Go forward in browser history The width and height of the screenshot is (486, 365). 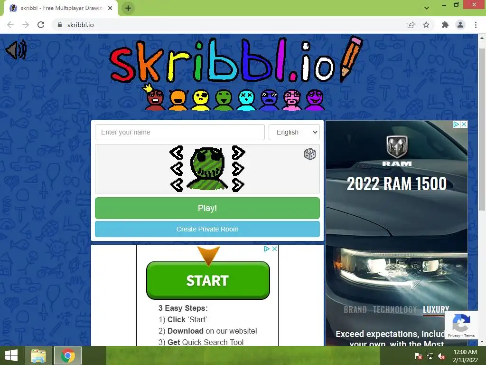coord(26,25)
